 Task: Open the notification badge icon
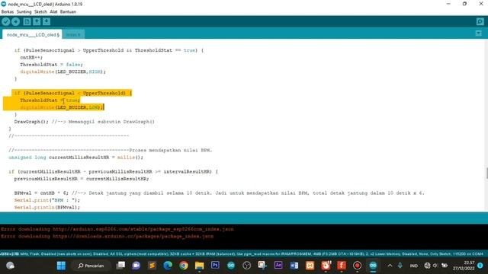480,266
